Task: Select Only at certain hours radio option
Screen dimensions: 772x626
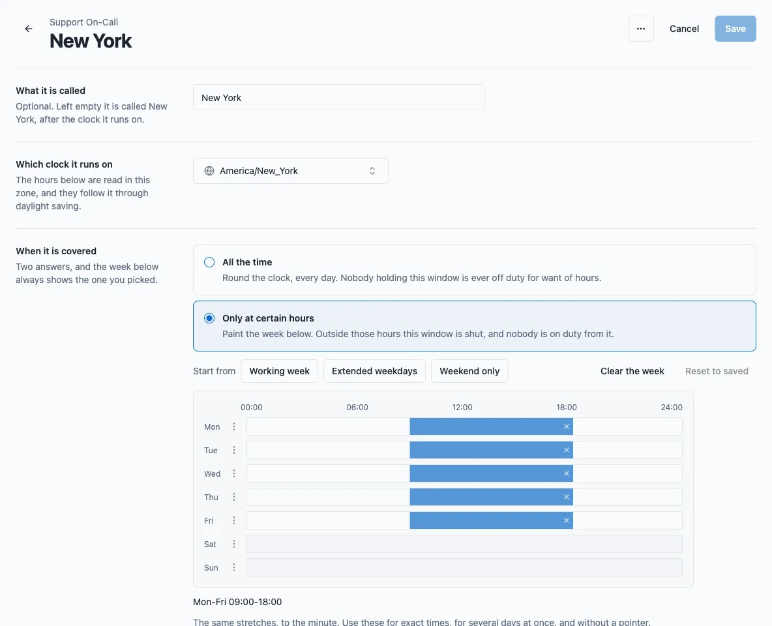Action: click(209, 318)
